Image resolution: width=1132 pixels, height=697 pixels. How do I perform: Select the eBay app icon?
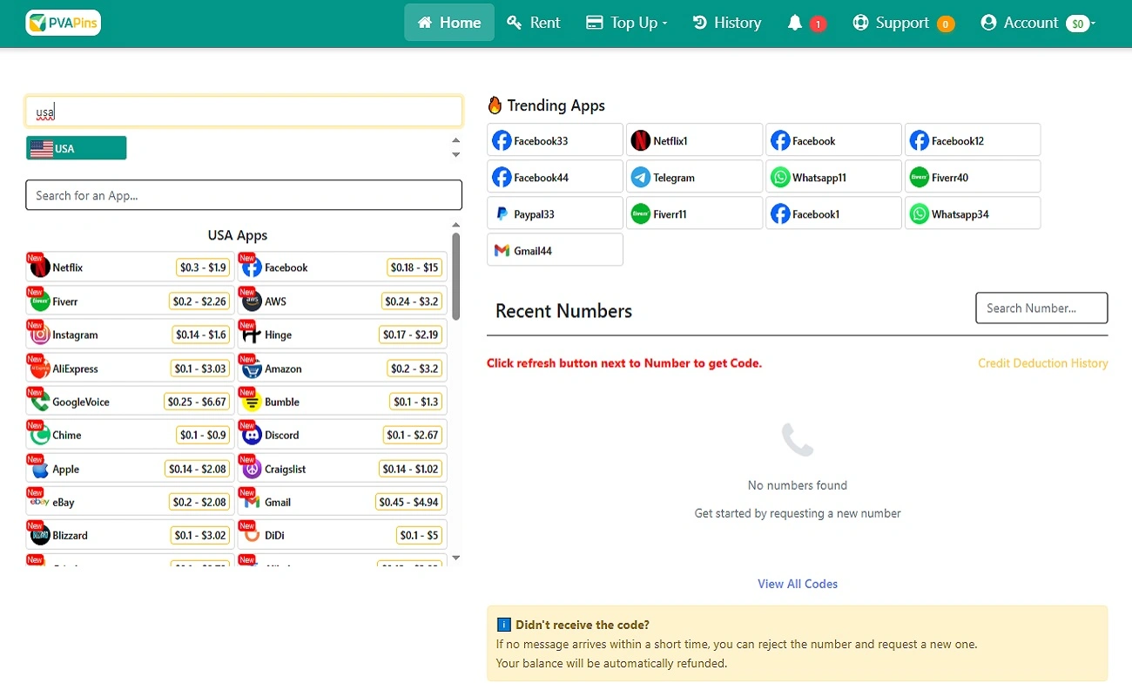[40, 502]
